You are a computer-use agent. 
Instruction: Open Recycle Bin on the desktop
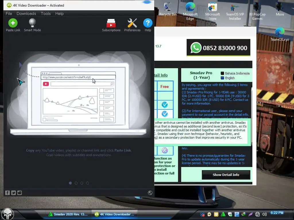tap(168, 9)
